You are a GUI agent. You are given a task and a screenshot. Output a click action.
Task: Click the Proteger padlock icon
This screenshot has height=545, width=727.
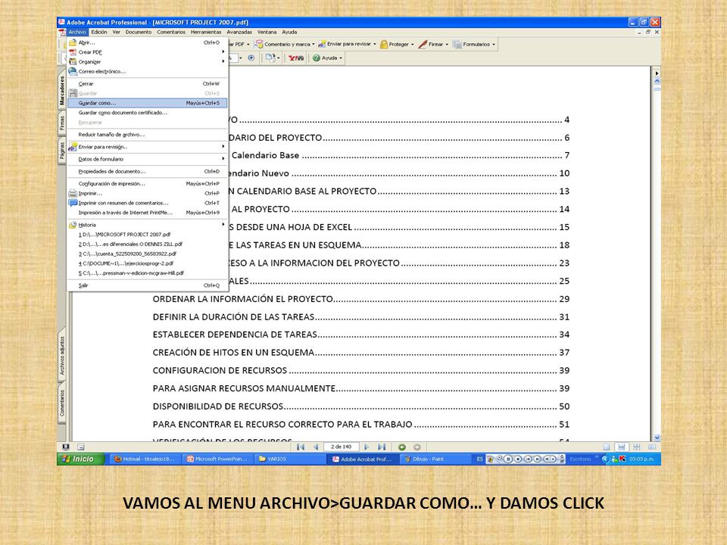[384, 45]
